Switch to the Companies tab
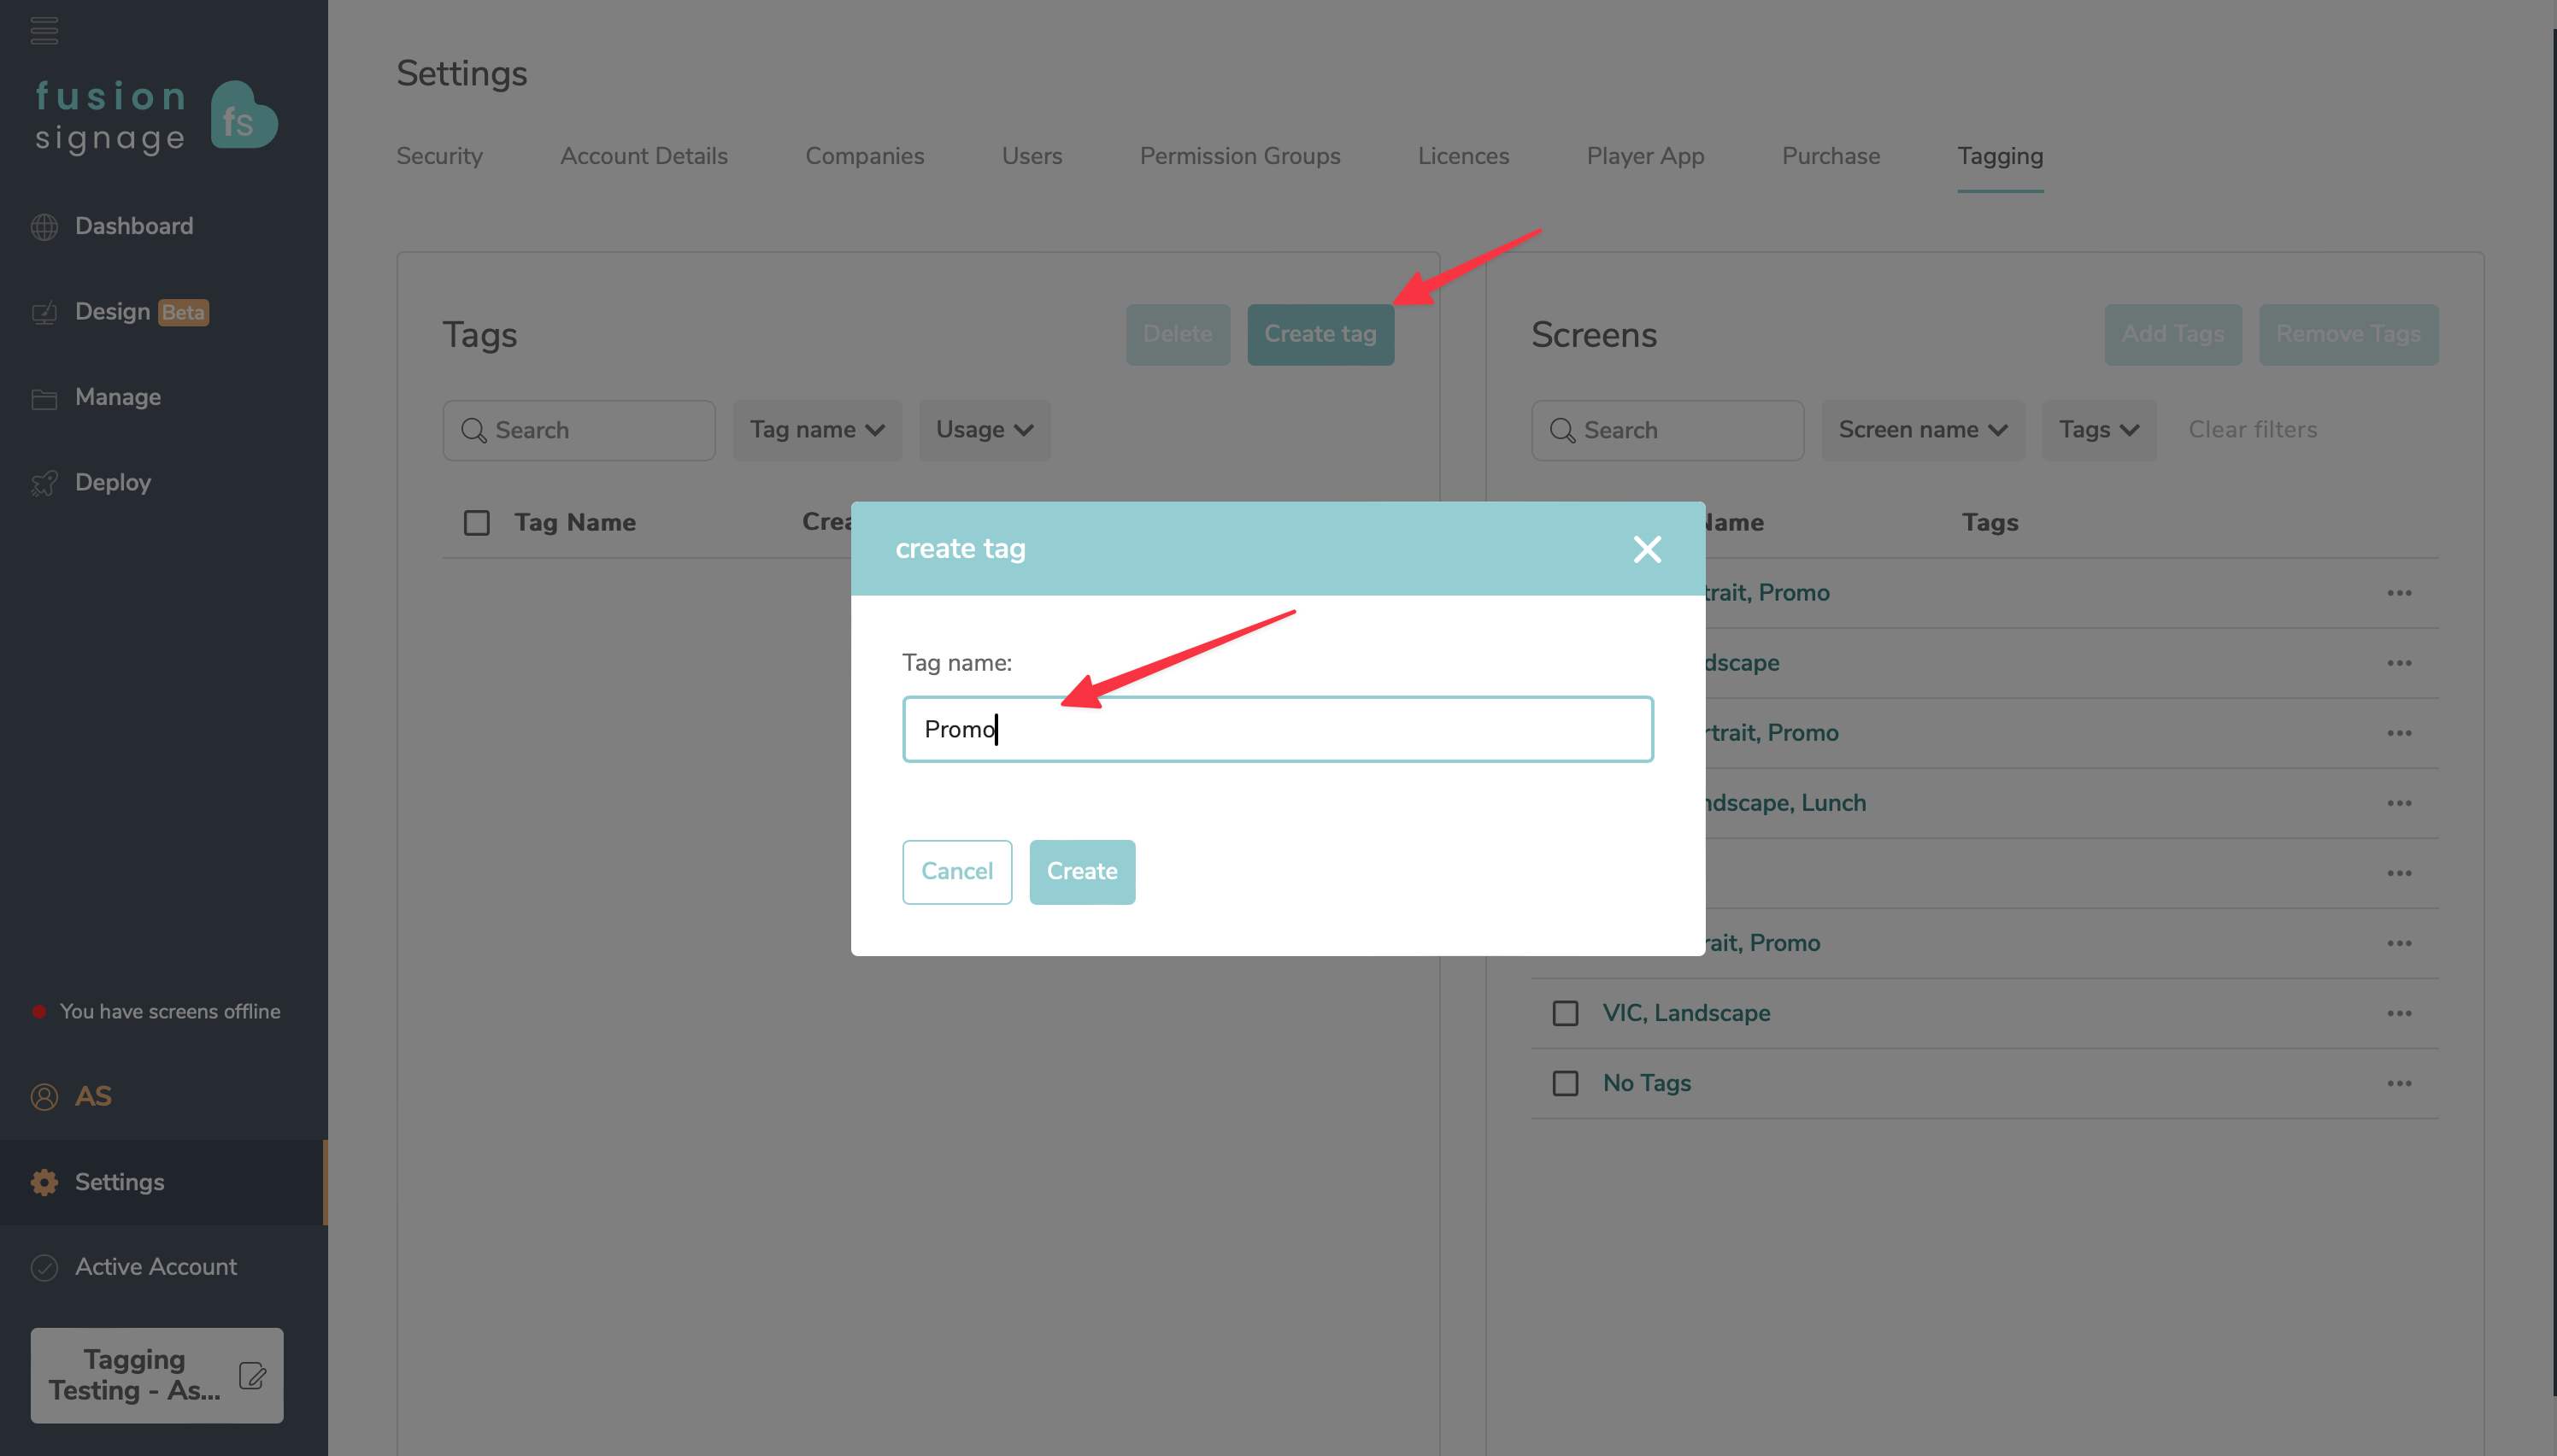Screen dimensions: 2557x1456 point(865,156)
